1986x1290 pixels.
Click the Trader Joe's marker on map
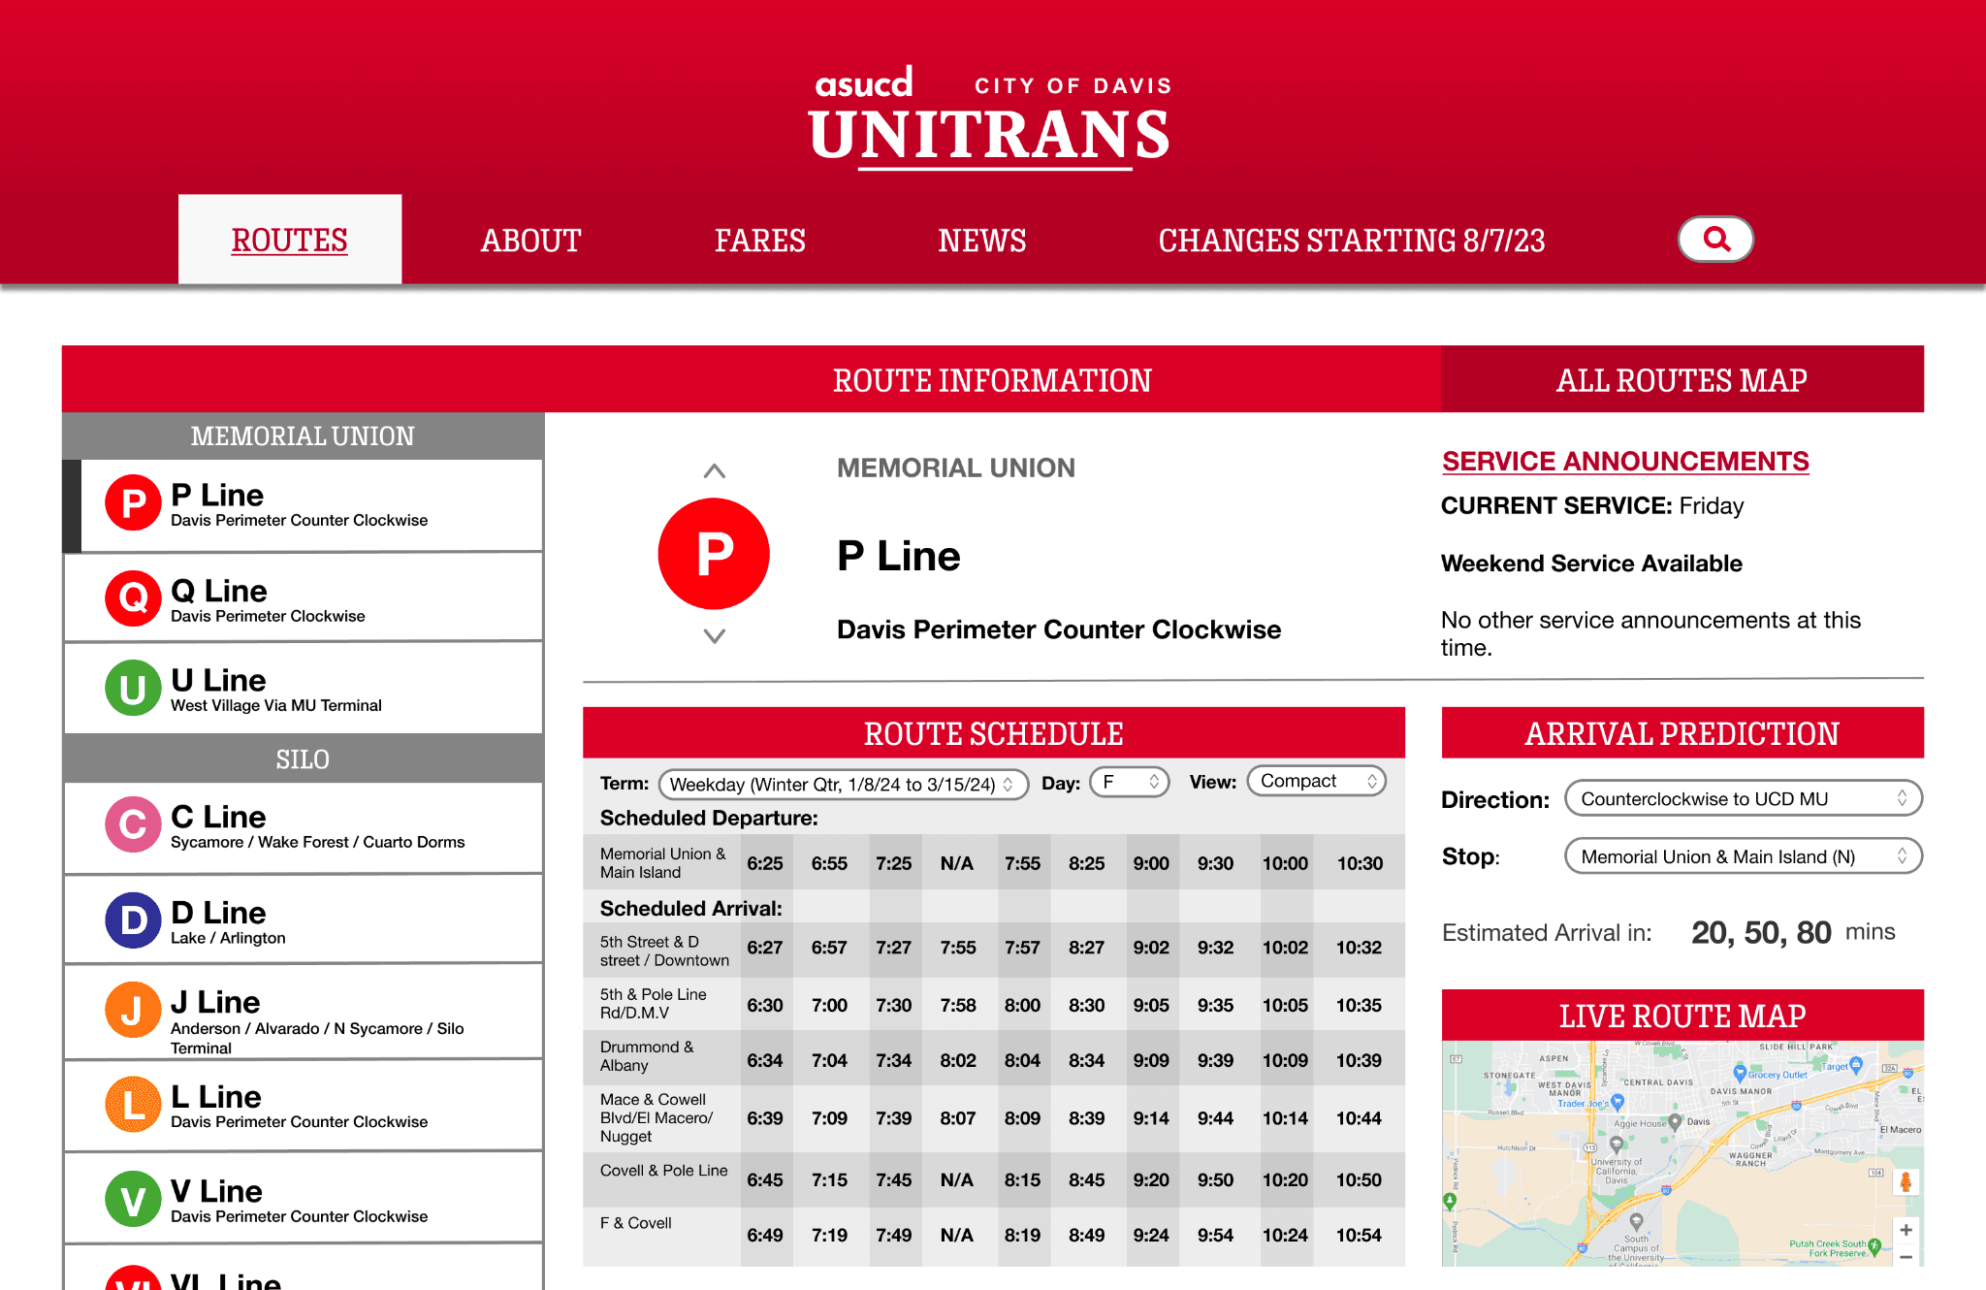pyautogui.click(x=1618, y=1103)
